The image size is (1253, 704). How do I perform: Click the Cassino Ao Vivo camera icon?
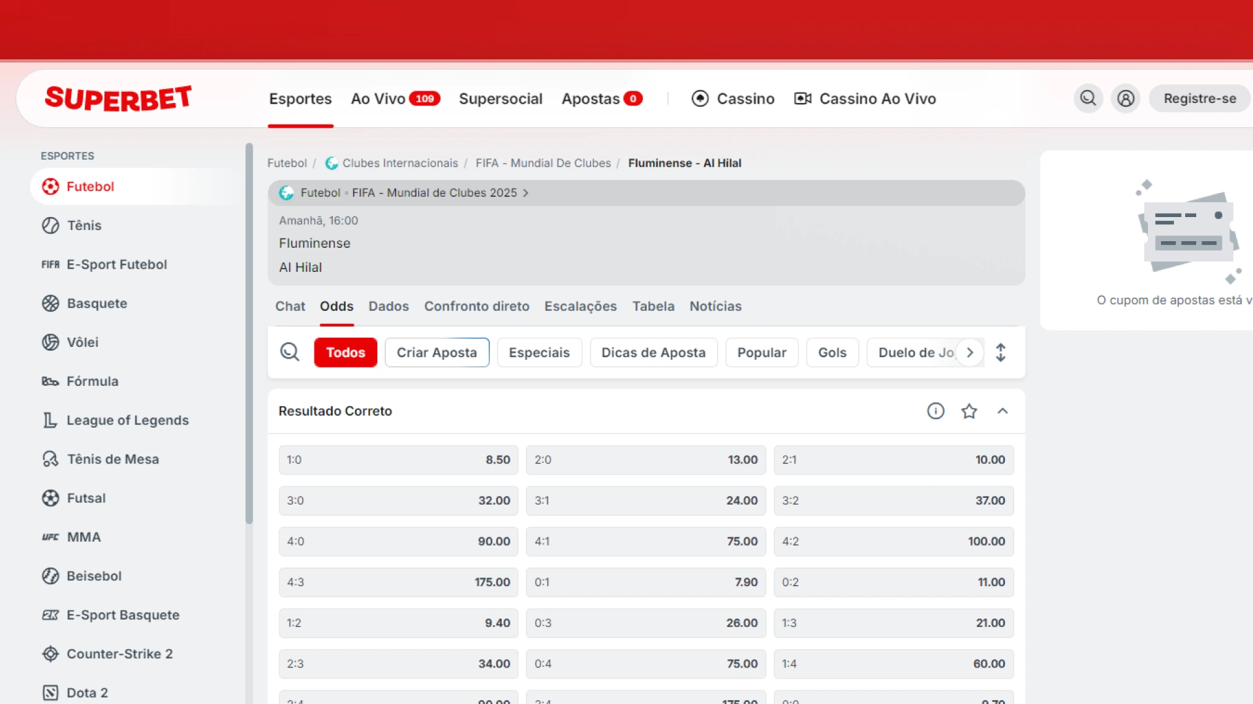(x=803, y=98)
